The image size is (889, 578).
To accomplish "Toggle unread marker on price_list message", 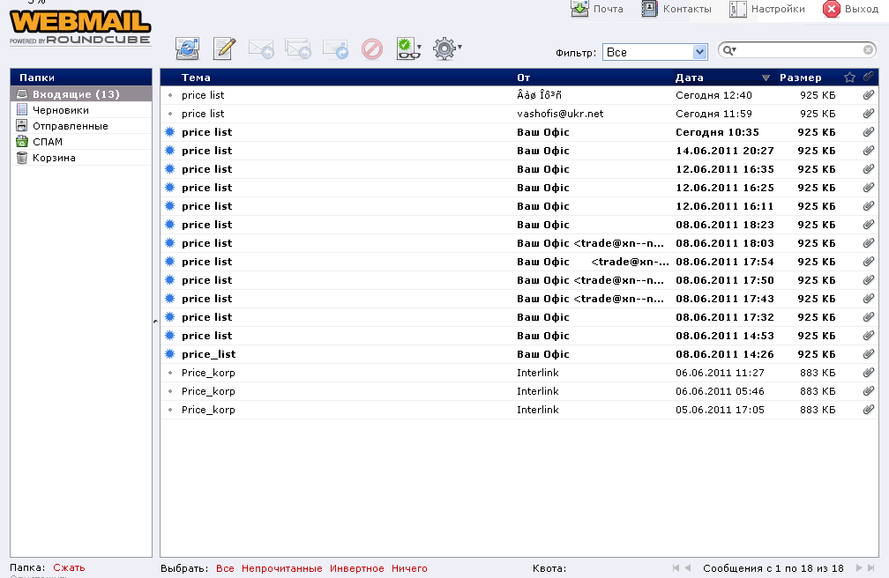I will (x=169, y=354).
